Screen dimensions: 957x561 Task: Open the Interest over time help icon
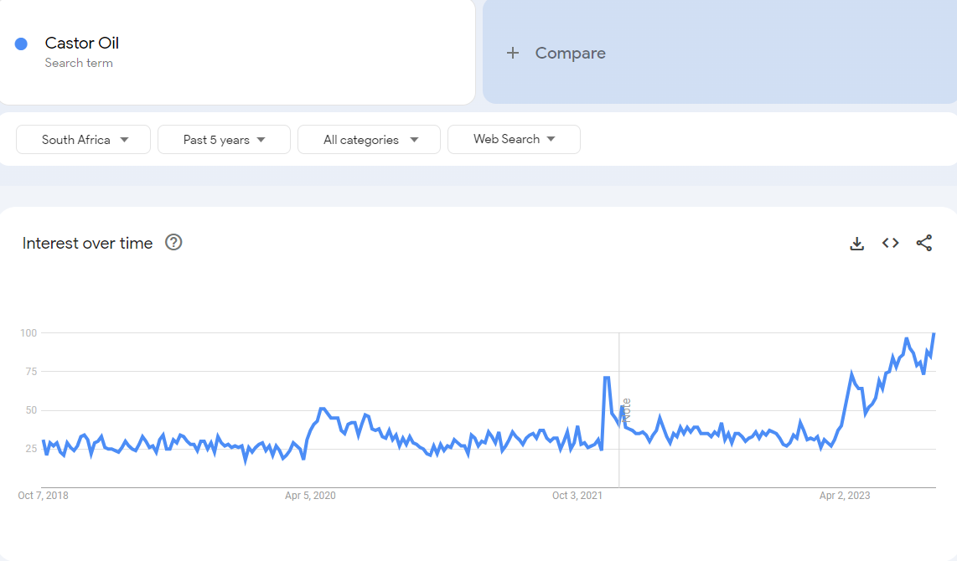coord(174,242)
